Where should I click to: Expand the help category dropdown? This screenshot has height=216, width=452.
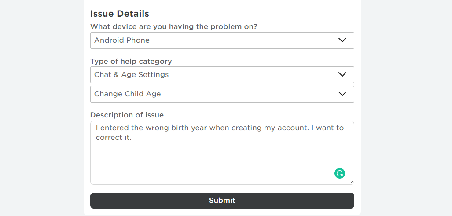222,75
